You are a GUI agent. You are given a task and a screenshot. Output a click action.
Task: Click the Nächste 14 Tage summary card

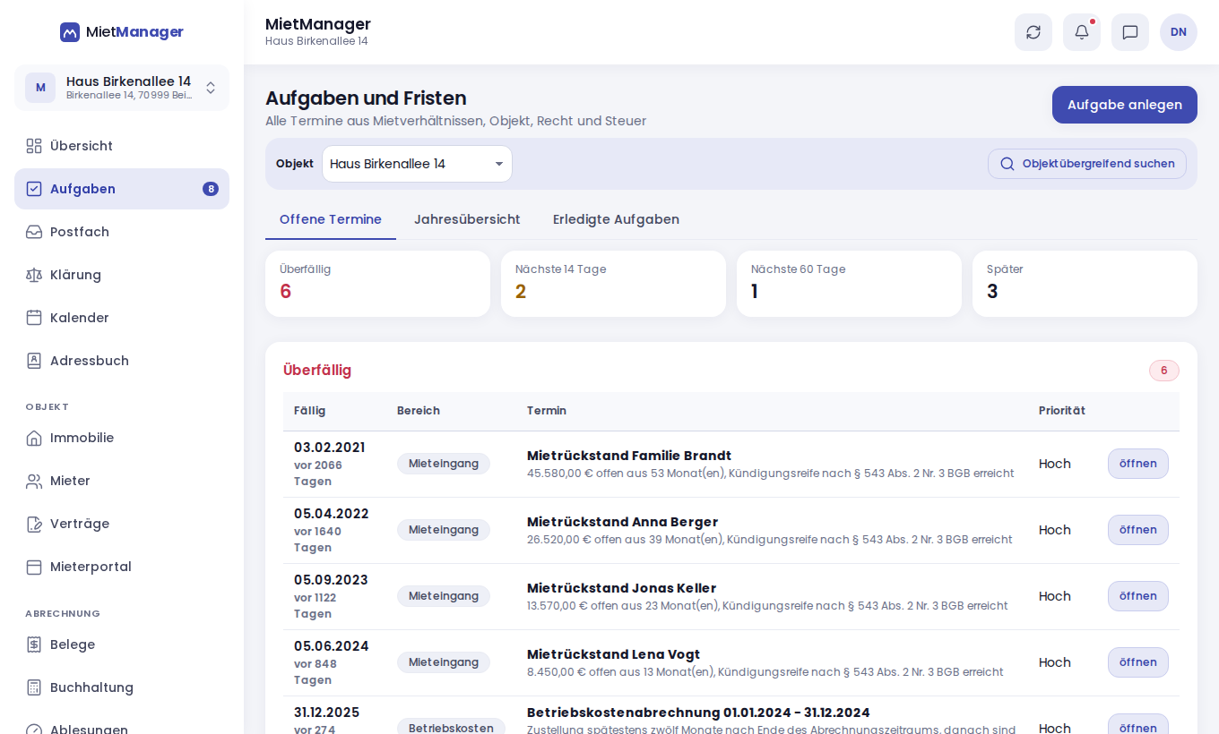point(613,284)
